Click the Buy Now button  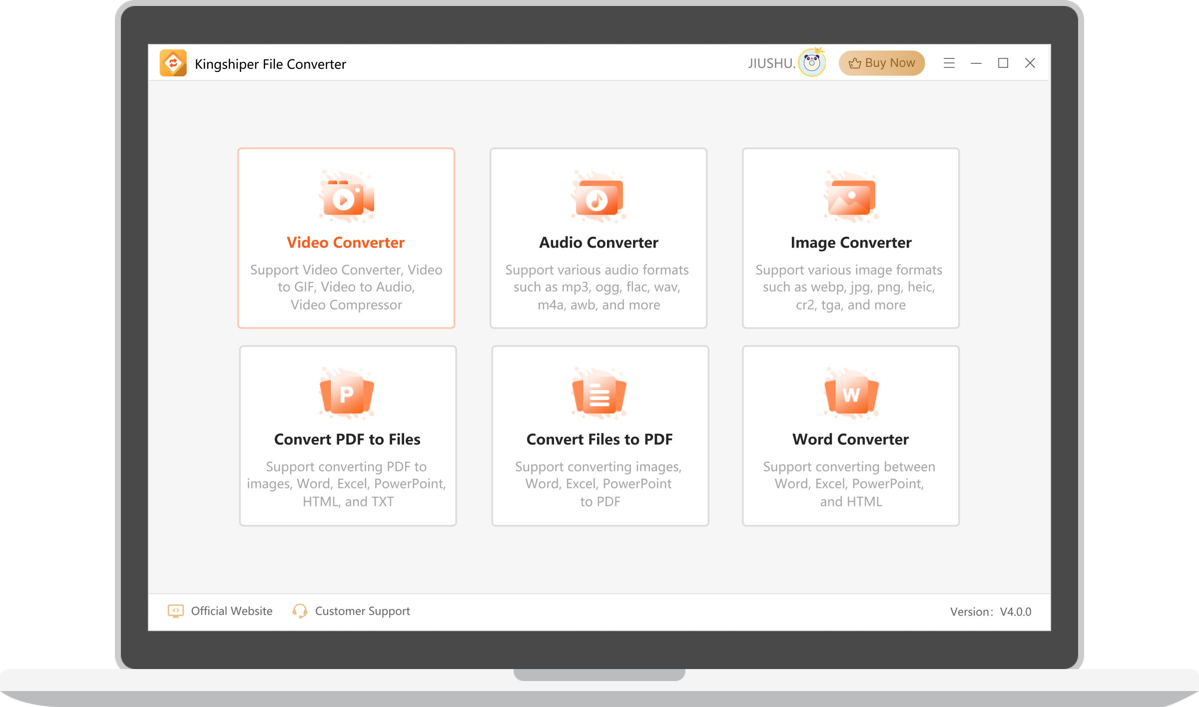(x=882, y=63)
